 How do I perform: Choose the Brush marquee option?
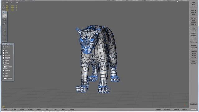pyautogui.click(x=4, y=75)
